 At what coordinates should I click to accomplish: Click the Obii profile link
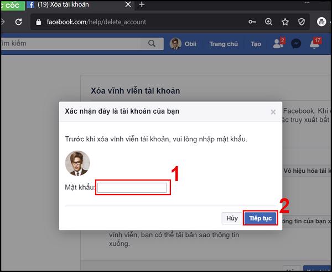(x=184, y=44)
